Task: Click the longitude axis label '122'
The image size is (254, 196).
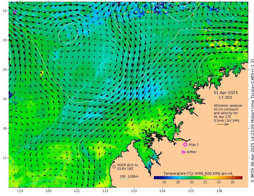Action: 105,191
